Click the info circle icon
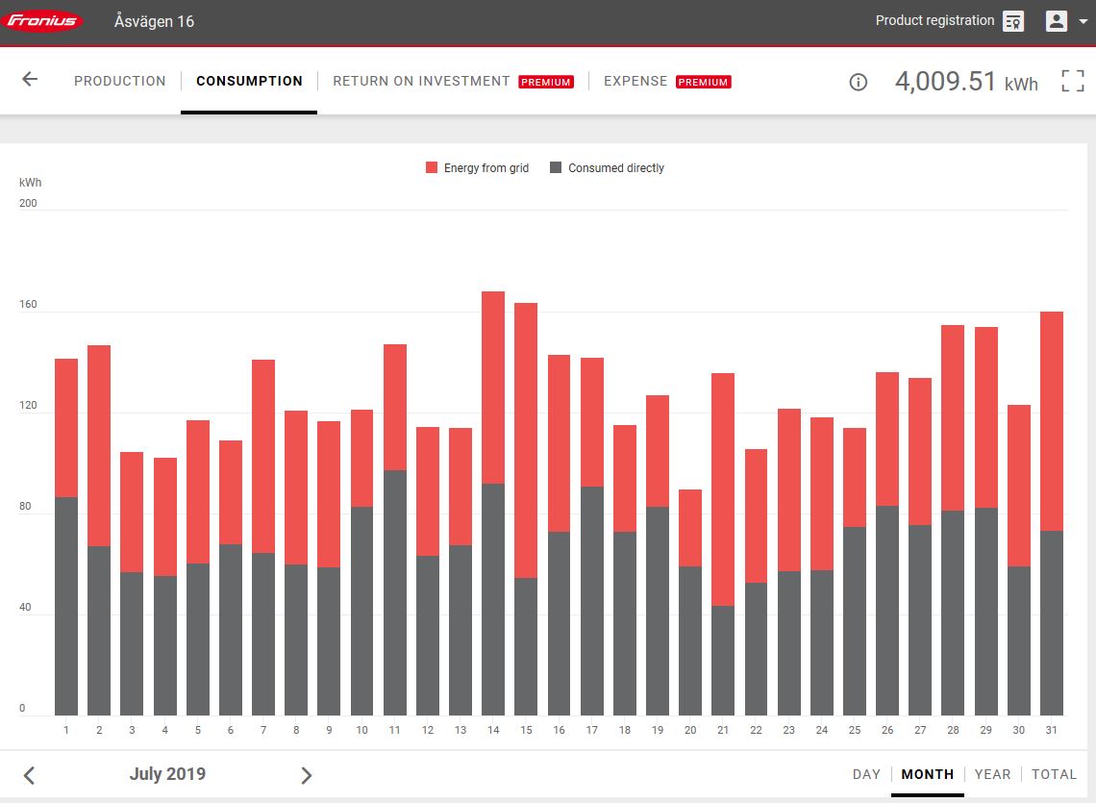 [859, 82]
